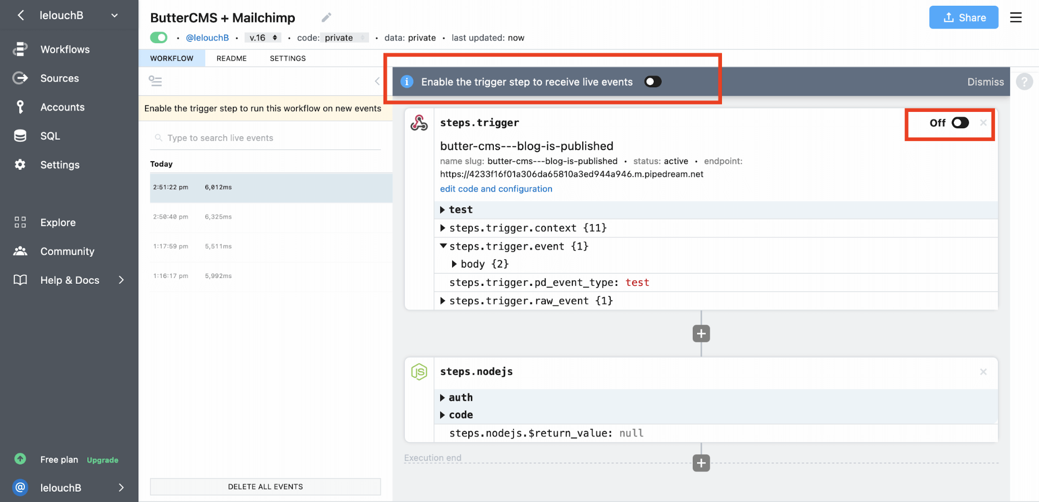Remove steps.trigger with its X icon

point(983,123)
